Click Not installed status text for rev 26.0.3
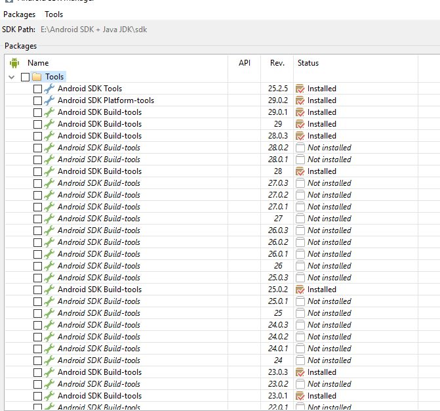Image resolution: width=440 pixels, height=411 pixels. (x=329, y=230)
